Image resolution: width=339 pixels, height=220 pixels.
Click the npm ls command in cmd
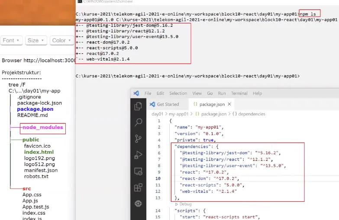(308, 14)
